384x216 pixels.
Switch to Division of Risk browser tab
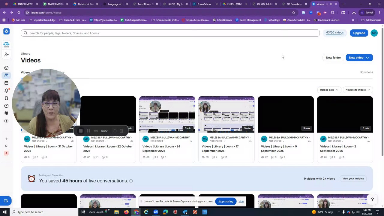pyautogui.click(x=85, y=4)
